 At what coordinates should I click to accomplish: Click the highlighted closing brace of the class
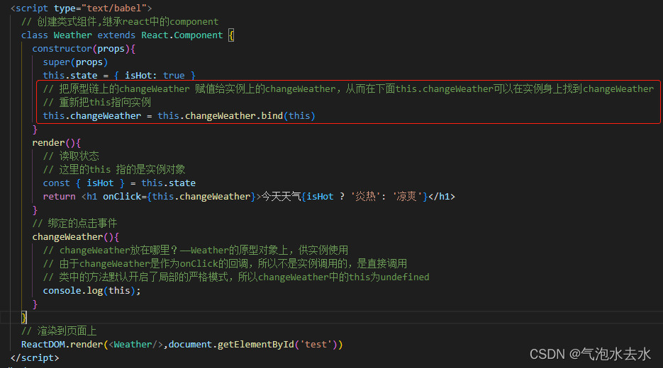24,317
